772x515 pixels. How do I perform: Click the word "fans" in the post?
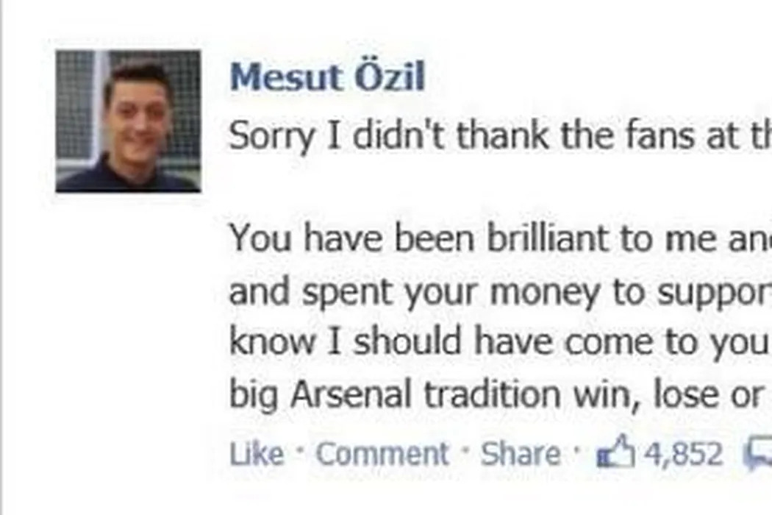[656, 136]
